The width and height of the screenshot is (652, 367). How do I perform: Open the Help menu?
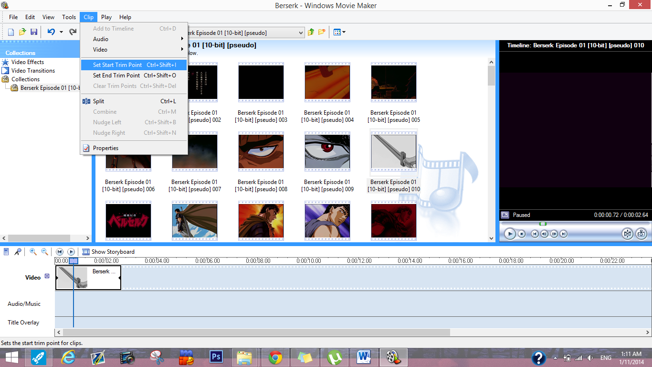[125, 17]
